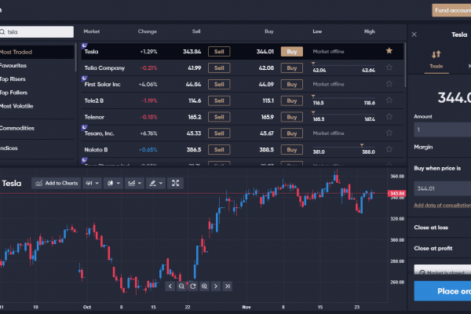
Task: Sort by Market column header
Action: tap(92, 31)
